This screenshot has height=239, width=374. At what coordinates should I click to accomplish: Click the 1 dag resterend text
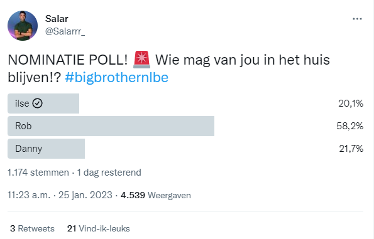109,173
